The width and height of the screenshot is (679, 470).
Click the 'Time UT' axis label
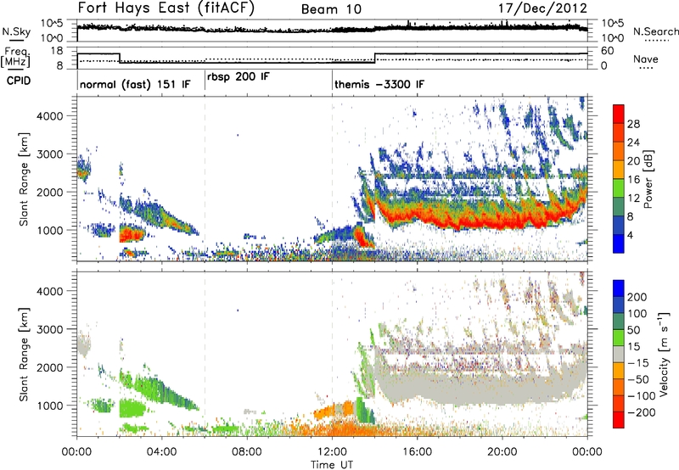pyautogui.click(x=332, y=465)
